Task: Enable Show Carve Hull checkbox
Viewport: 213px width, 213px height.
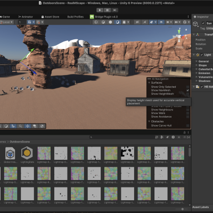Action: pyautogui.click(x=187, y=126)
